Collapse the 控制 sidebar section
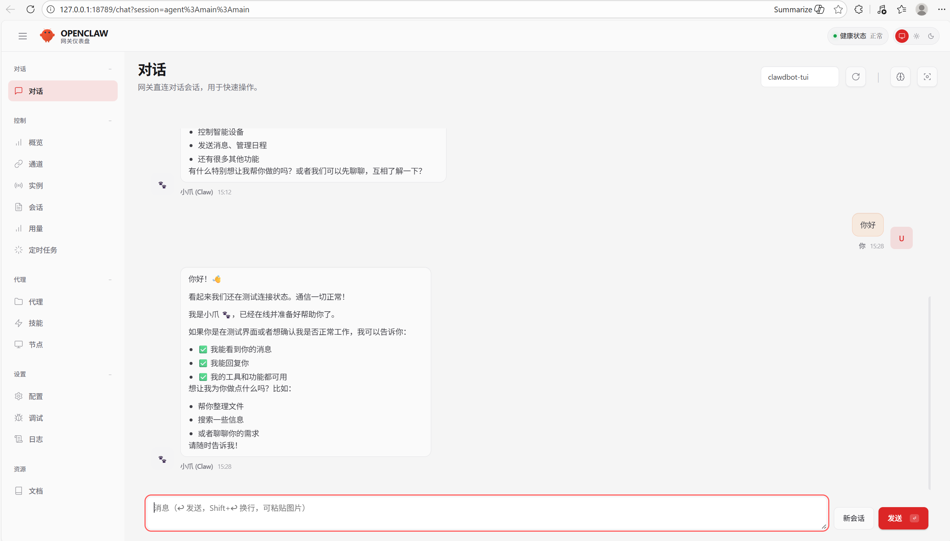 pos(110,121)
